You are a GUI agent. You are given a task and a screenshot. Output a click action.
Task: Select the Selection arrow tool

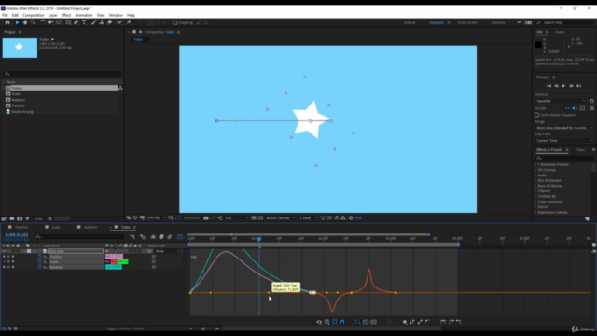17,22
